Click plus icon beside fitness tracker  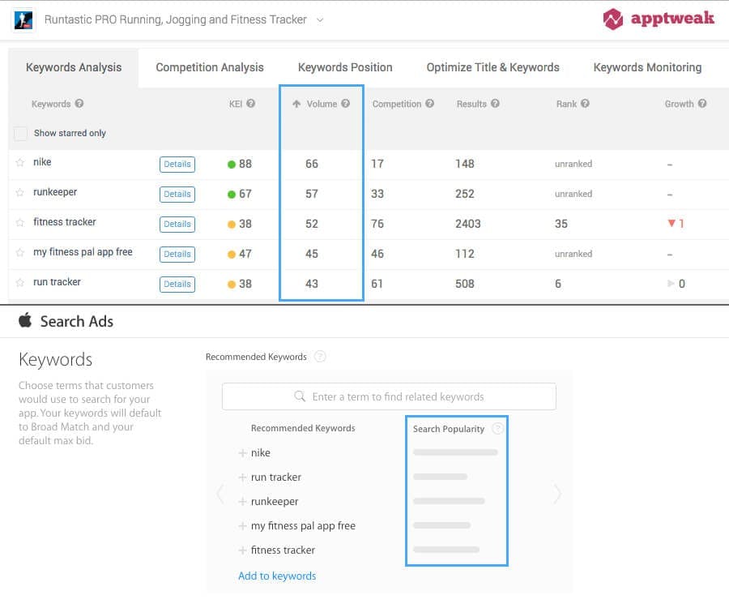[242, 550]
